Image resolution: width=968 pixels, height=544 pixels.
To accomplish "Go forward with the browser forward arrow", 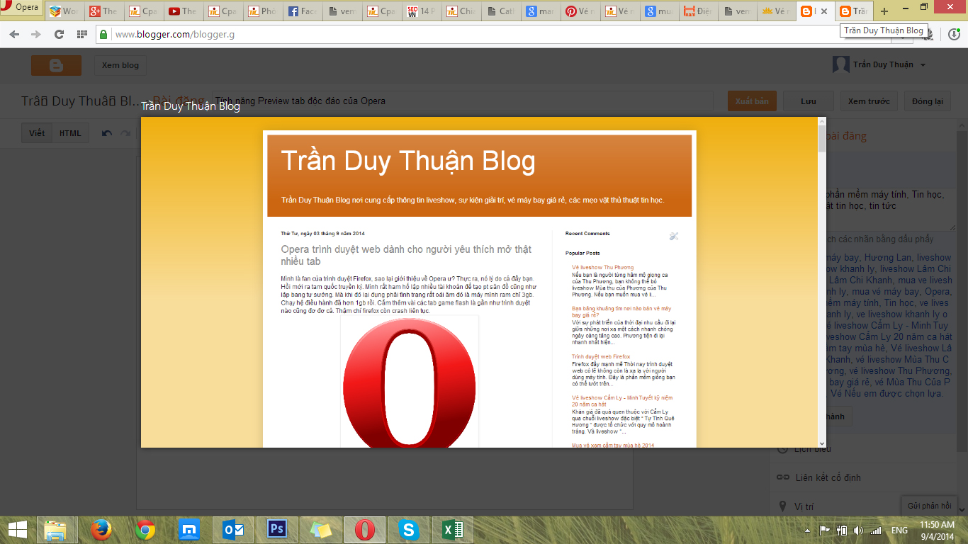I will point(35,34).
